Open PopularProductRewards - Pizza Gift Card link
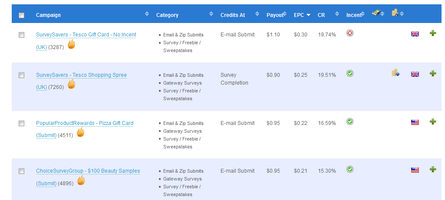The image size is (445, 200). coord(85,123)
